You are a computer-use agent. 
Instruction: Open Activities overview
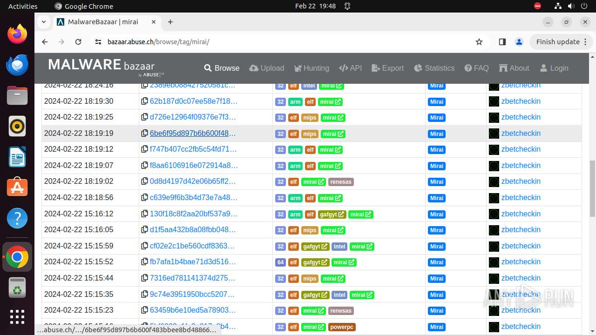[23, 6]
